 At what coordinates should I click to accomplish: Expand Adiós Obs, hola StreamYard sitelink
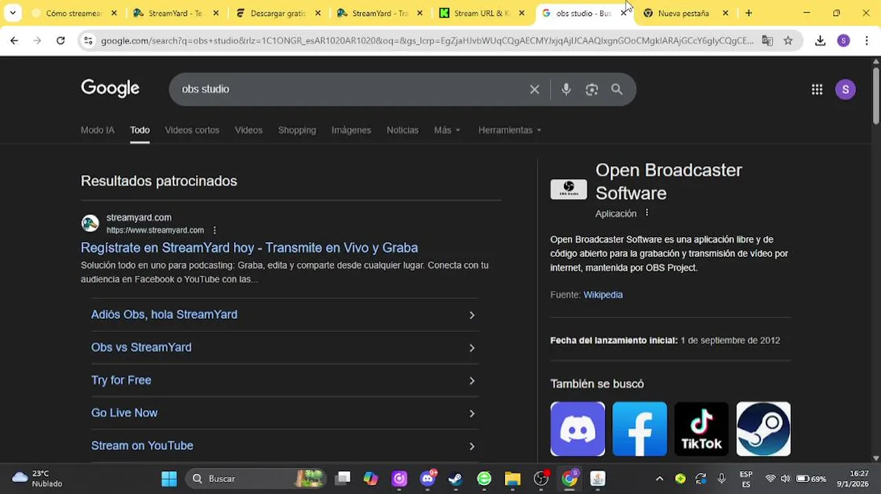[285, 314]
